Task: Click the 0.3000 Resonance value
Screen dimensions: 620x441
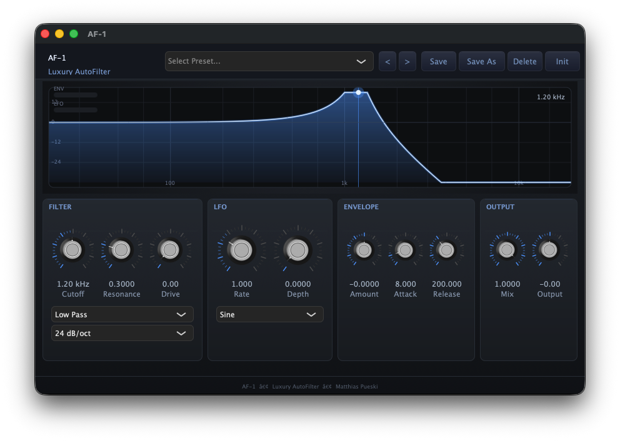Action: pyautogui.click(x=121, y=284)
